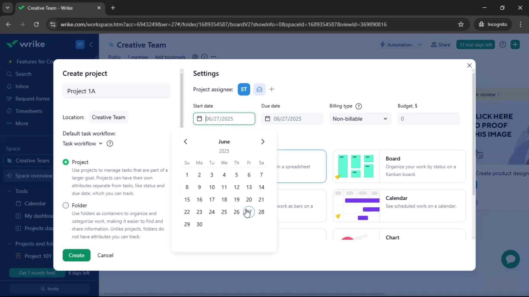The height and width of the screenshot is (297, 529).
Task: Collapse the sidebar with arrow icon
Action: (91, 44)
